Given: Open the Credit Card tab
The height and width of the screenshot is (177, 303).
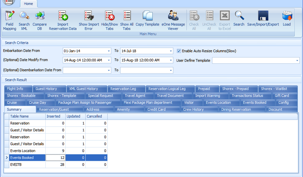Looking at the screenshot, I should (162, 109).
